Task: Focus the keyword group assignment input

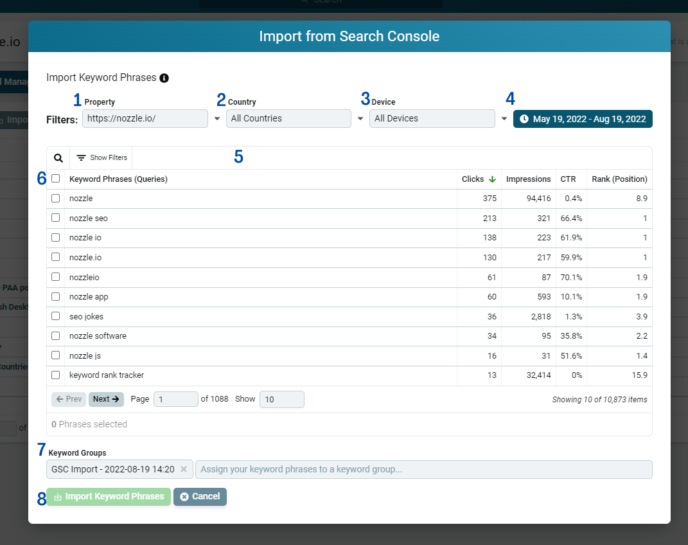Action: tap(424, 470)
